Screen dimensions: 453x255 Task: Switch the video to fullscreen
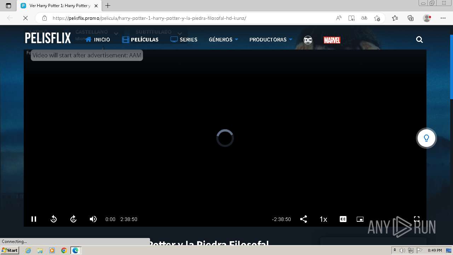click(417, 219)
